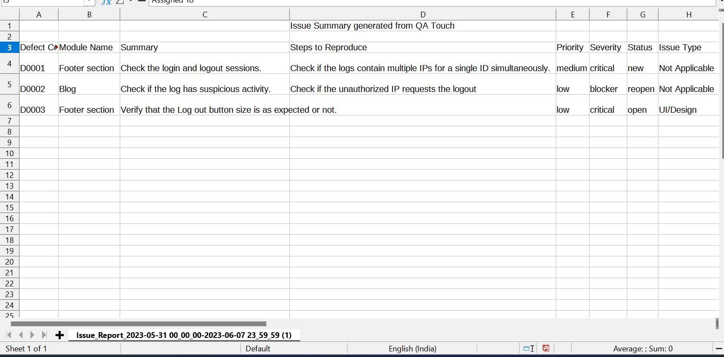Go to the previous sheet arrow
Screen dimensions: 724x357
[x=20, y=335]
